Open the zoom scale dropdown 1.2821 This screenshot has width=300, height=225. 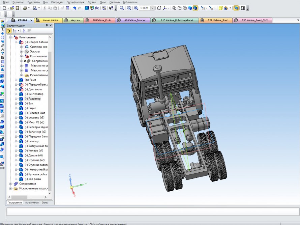click(x=152, y=8)
